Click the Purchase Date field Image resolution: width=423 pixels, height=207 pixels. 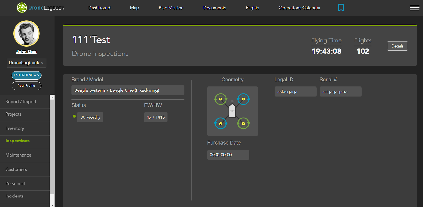[228, 155]
